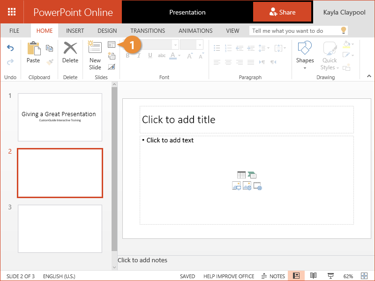Screen dimensions: 375x281
Task: Click the Hide Slide icon
Action: coord(112,67)
